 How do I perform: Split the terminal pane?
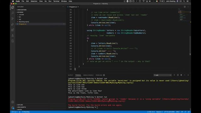(x=178, y=75)
